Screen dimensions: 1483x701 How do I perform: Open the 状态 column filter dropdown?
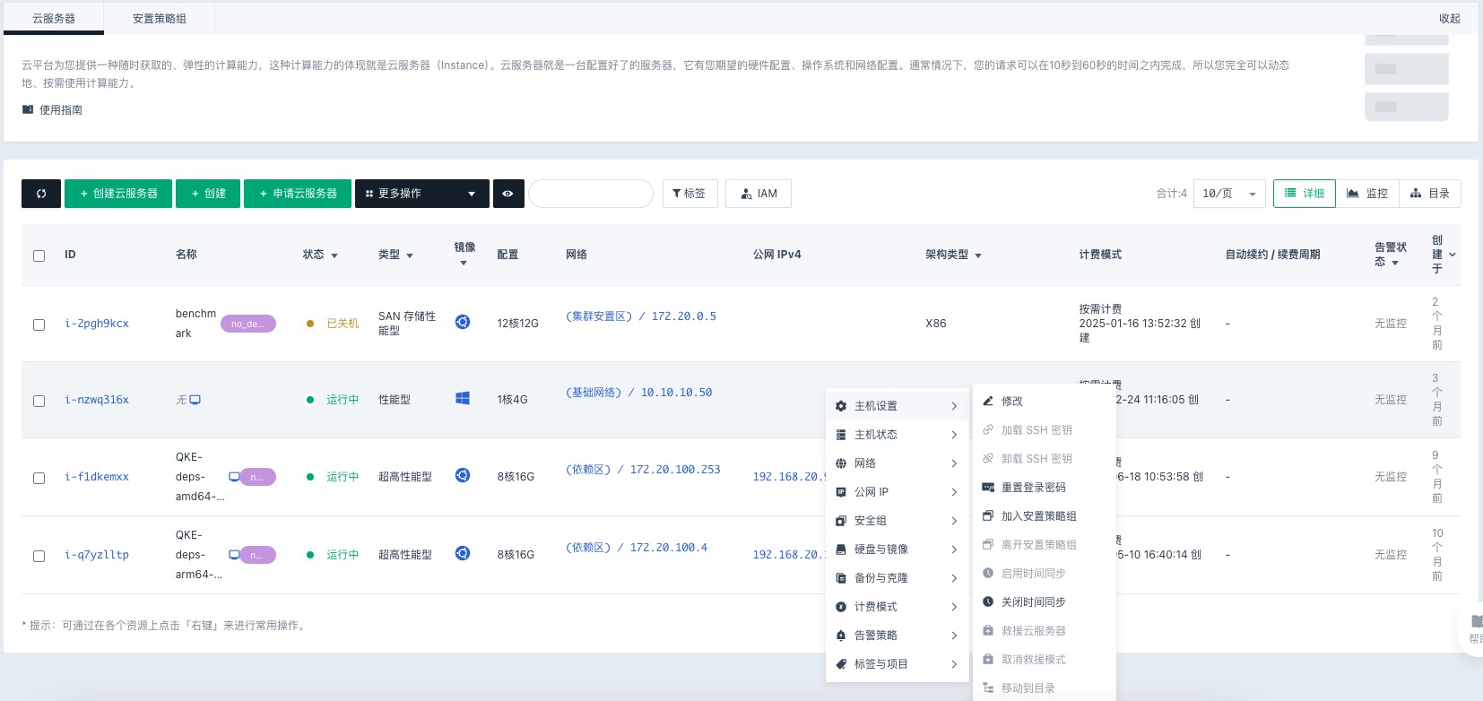coord(320,255)
